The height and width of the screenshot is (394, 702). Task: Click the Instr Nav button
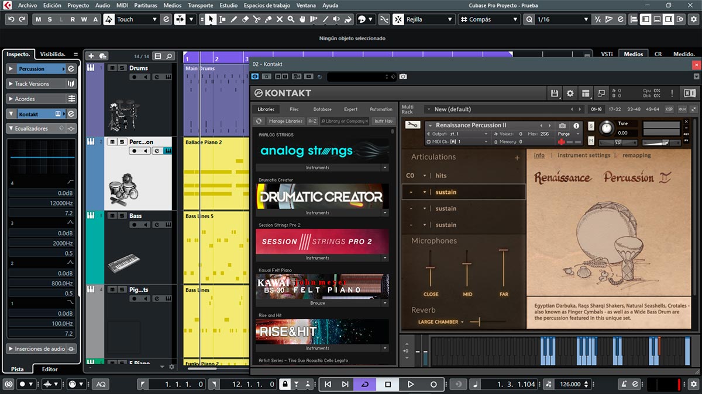click(x=384, y=121)
